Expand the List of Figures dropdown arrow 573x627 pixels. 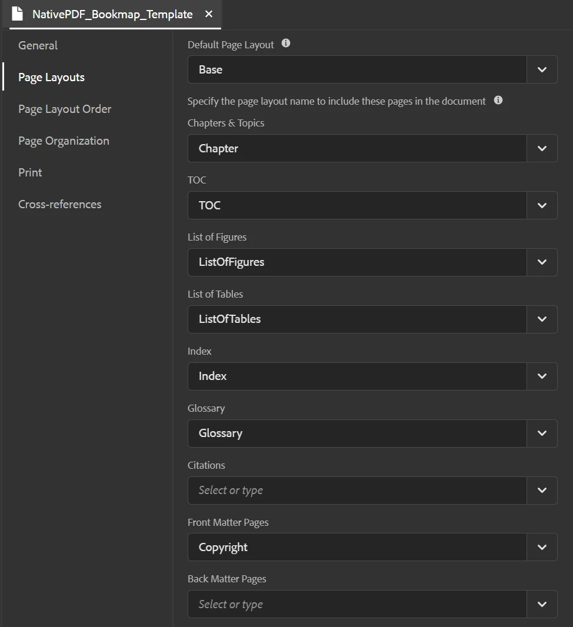542,262
